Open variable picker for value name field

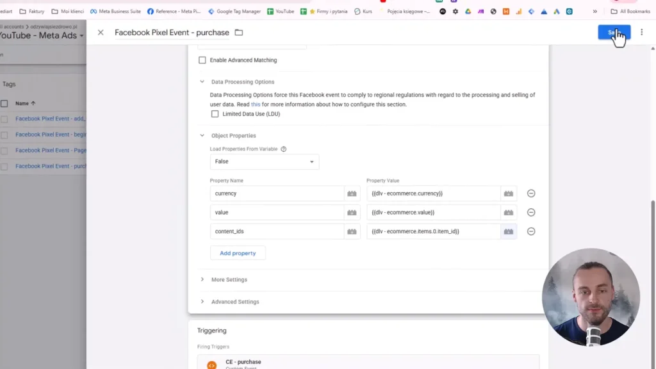point(352,212)
